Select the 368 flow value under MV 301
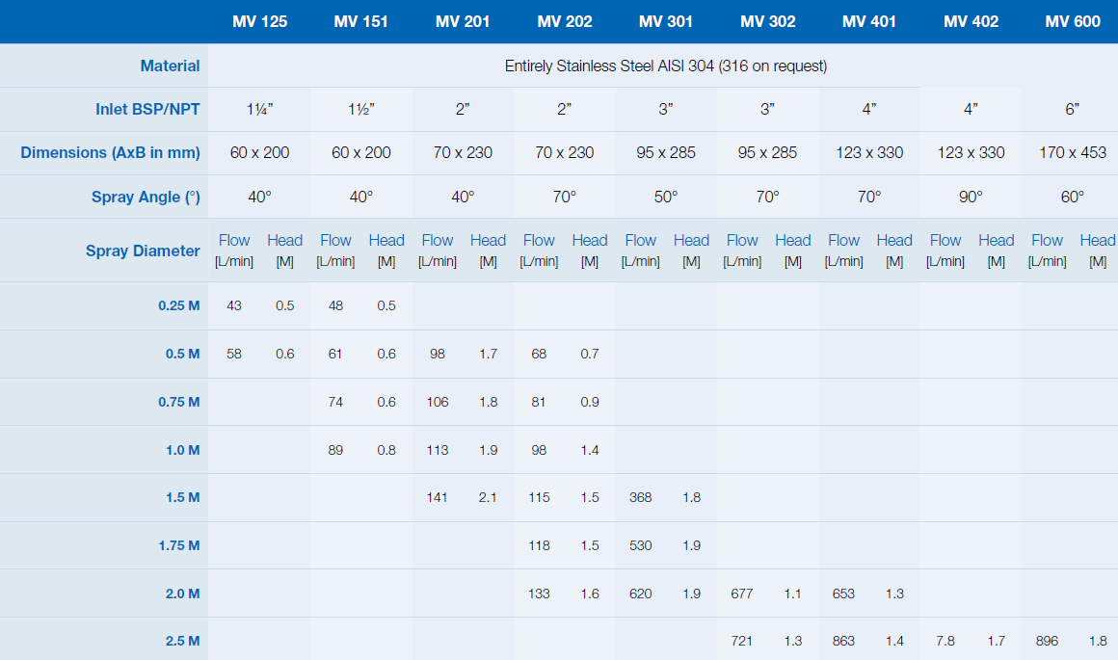The width and height of the screenshot is (1118, 660). (x=640, y=497)
